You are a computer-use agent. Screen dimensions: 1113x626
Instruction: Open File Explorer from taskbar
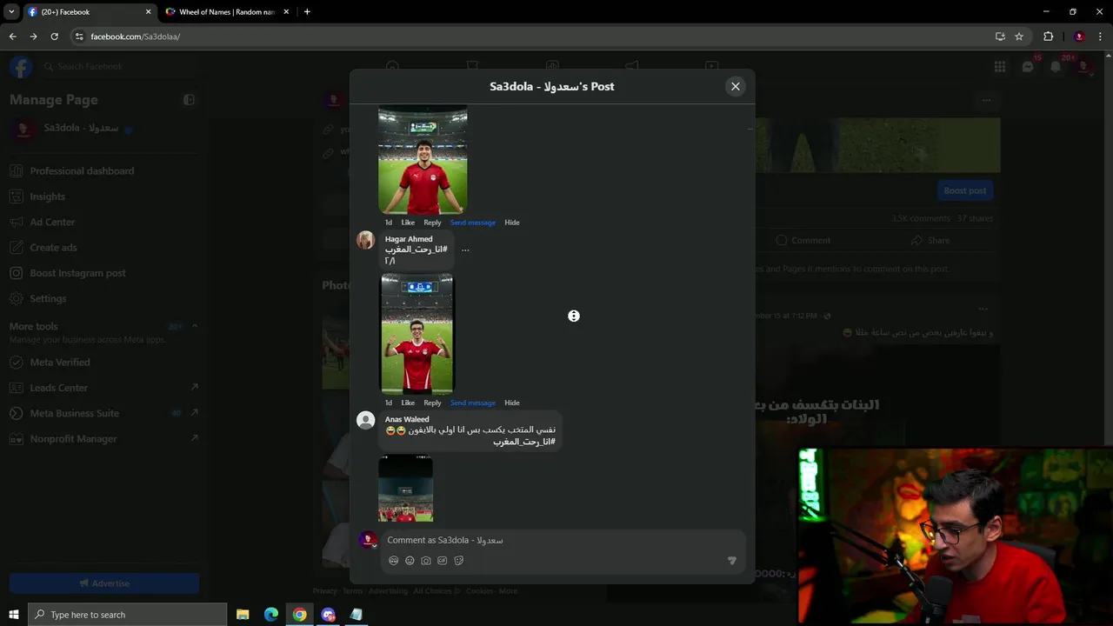click(x=243, y=615)
